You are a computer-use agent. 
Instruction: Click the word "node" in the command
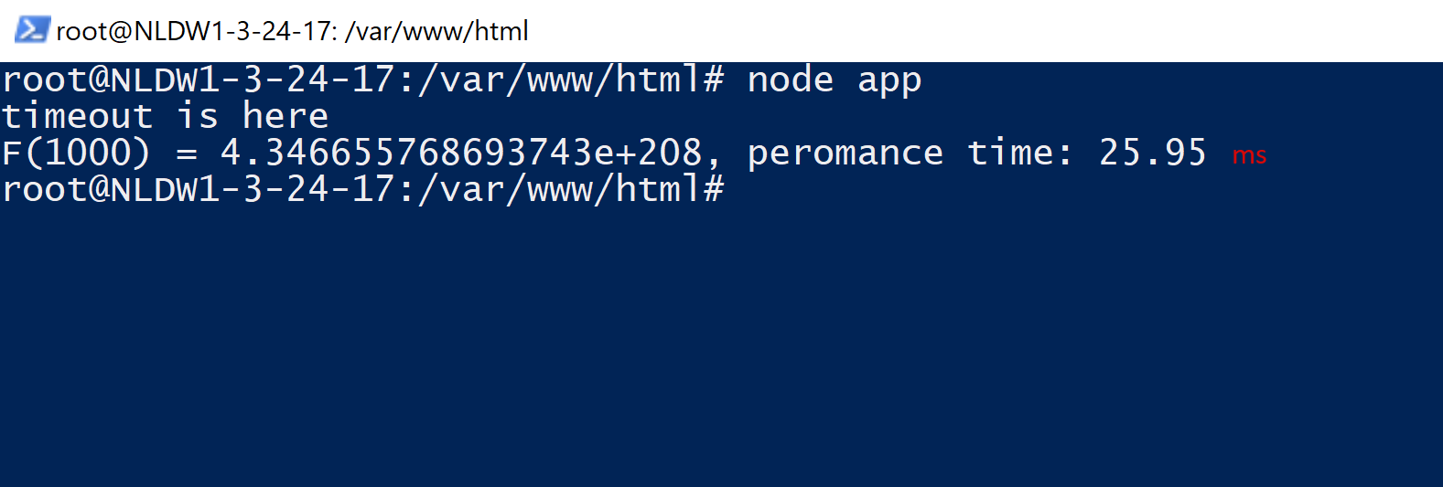[791, 79]
